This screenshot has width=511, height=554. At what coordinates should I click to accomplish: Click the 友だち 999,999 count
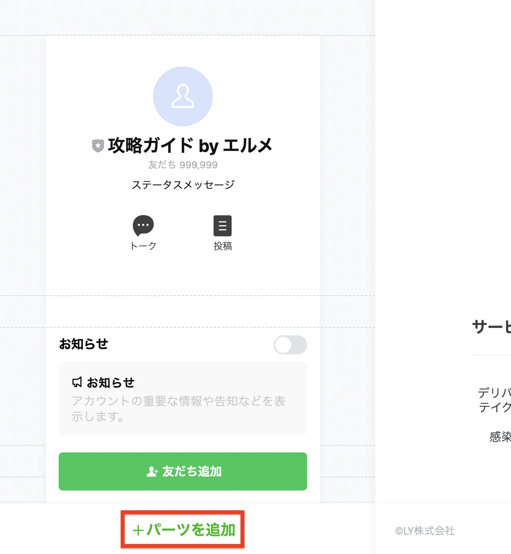(x=183, y=165)
